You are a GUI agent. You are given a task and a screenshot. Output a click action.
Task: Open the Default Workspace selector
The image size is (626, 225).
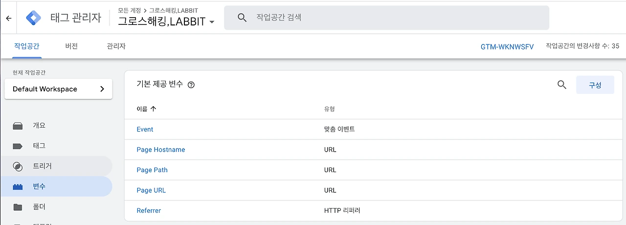58,89
